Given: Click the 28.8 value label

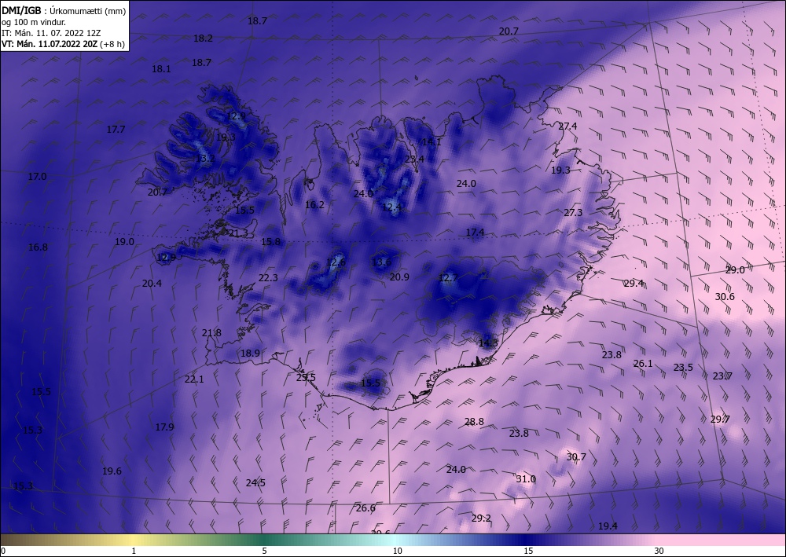Looking at the screenshot, I should point(474,422).
